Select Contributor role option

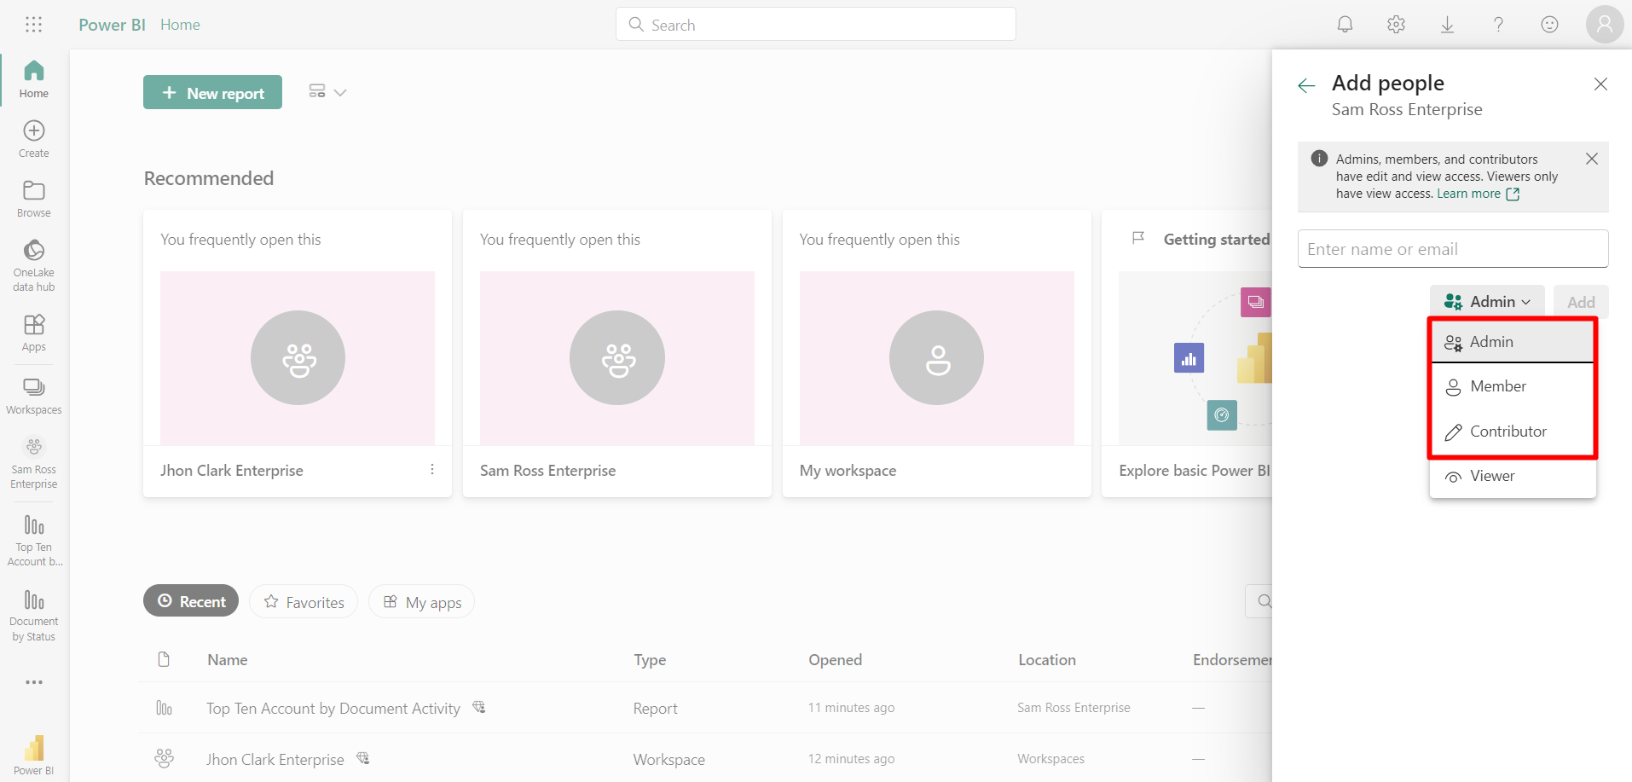tap(1512, 432)
